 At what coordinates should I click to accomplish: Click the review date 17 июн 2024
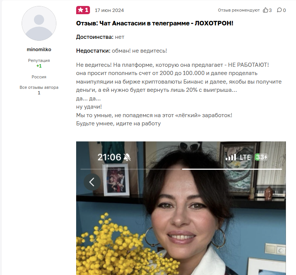[x=109, y=10]
